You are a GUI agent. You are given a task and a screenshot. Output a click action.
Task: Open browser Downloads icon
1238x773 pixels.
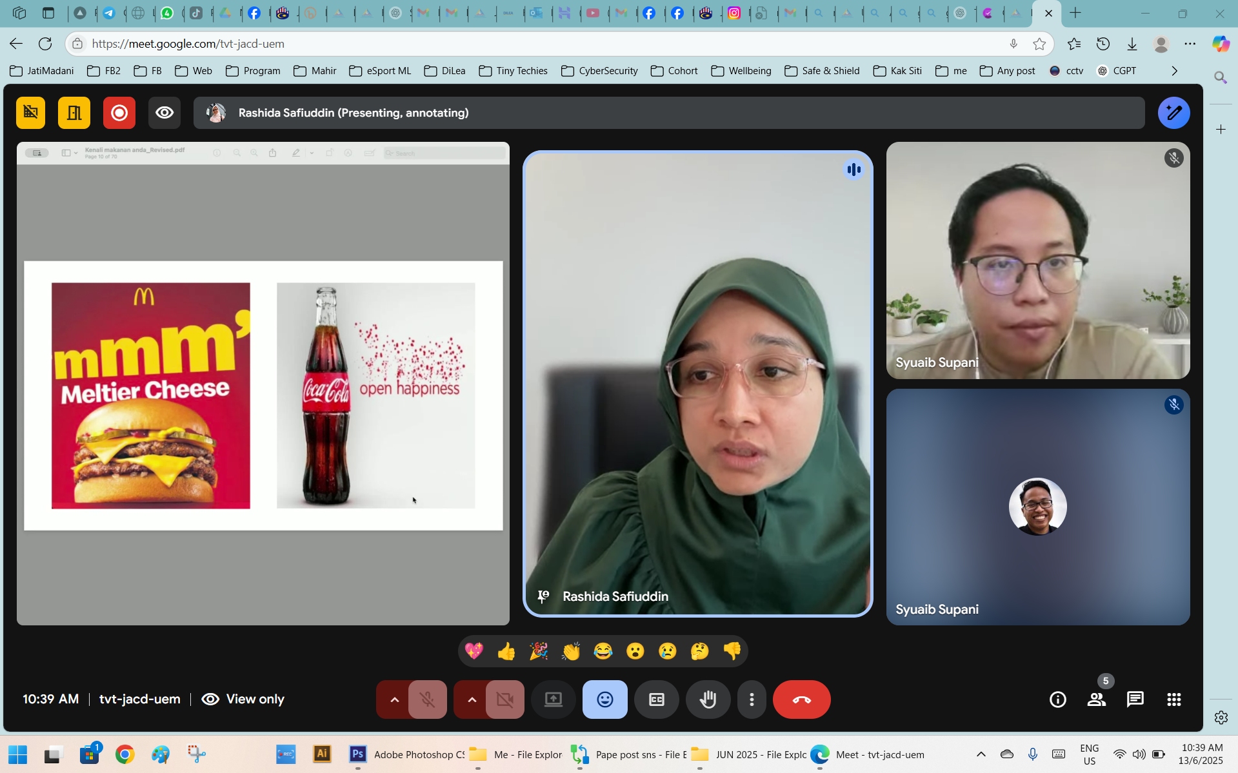point(1132,44)
